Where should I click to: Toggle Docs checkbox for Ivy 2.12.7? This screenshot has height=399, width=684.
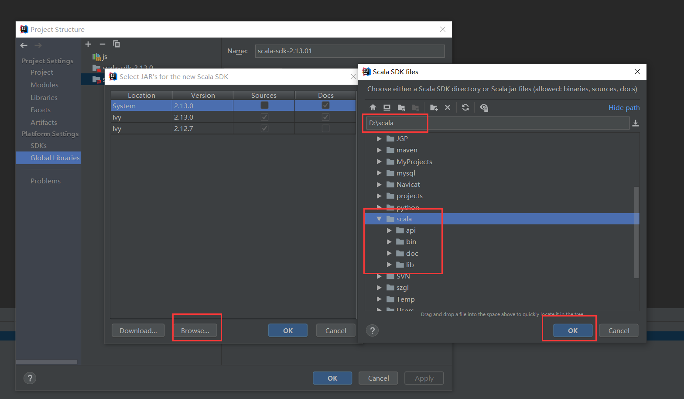pos(325,128)
